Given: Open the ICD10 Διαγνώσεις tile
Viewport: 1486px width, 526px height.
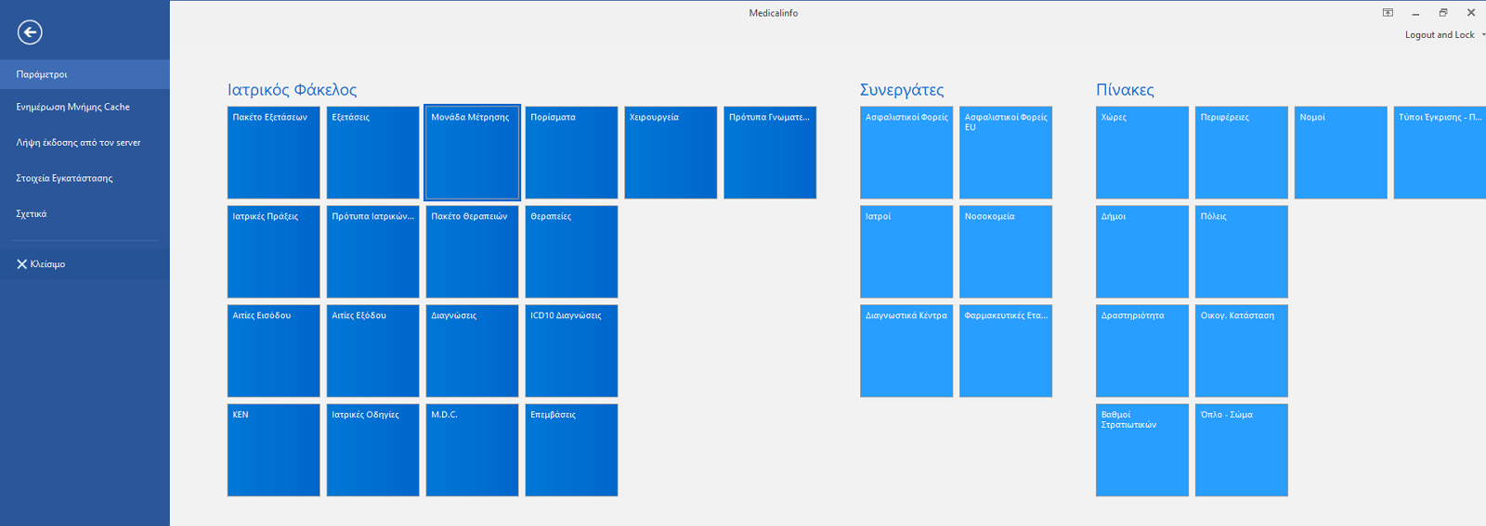Looking at the screenshot, I should click(571, 351).
